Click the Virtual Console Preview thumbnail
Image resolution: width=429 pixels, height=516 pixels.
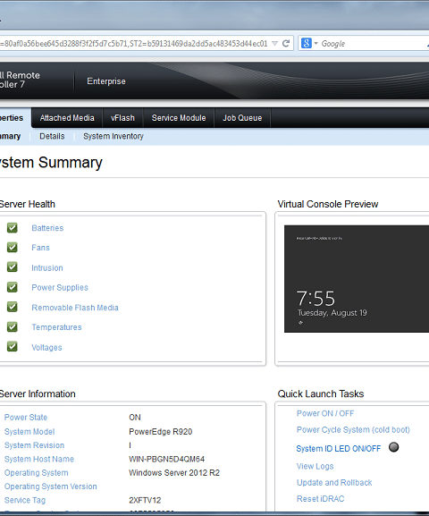357,279
